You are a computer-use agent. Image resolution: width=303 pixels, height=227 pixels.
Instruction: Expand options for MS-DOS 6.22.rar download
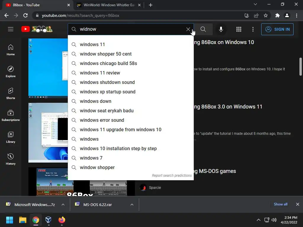click(x=132, y=205)
